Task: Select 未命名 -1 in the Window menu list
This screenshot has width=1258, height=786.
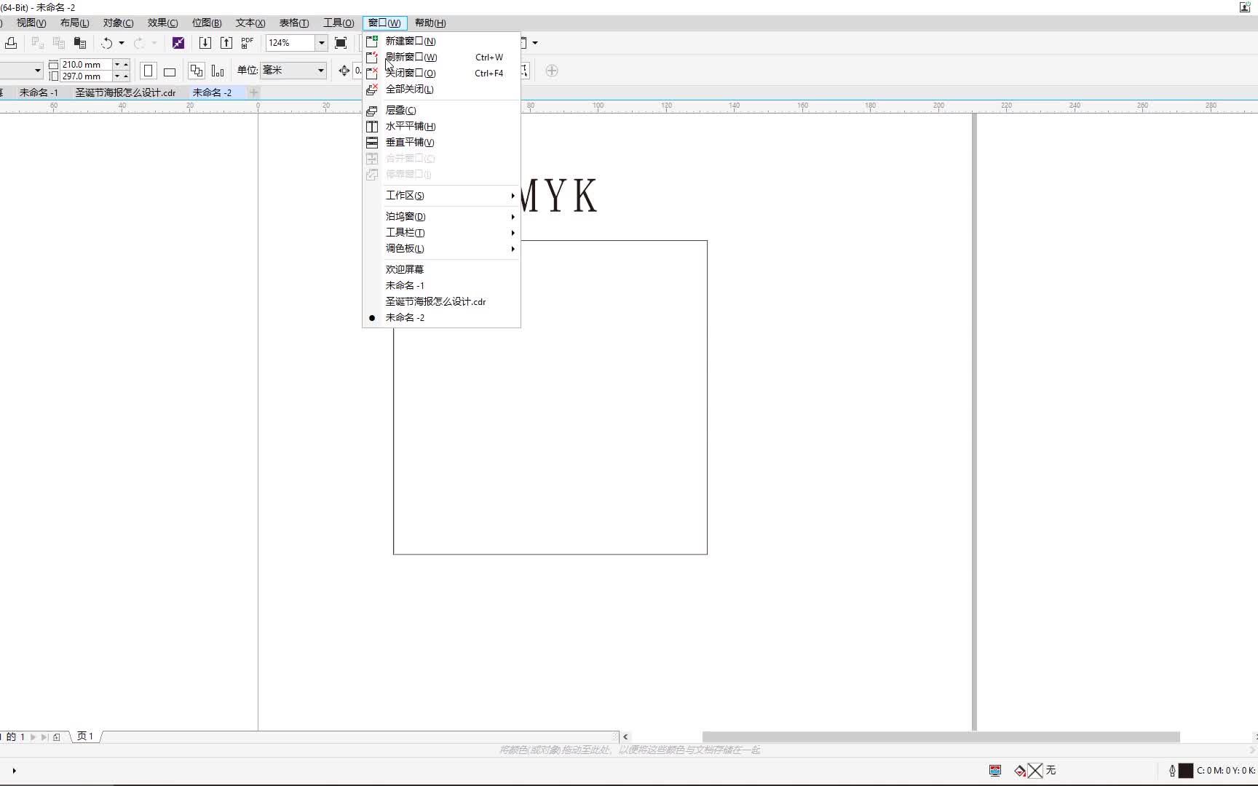Action: [441, 286]
